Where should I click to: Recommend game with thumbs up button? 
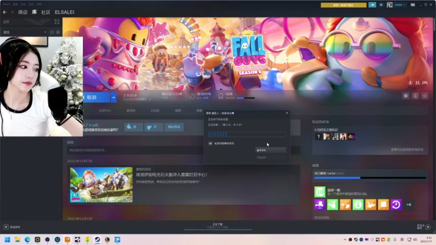coord(134,127)
